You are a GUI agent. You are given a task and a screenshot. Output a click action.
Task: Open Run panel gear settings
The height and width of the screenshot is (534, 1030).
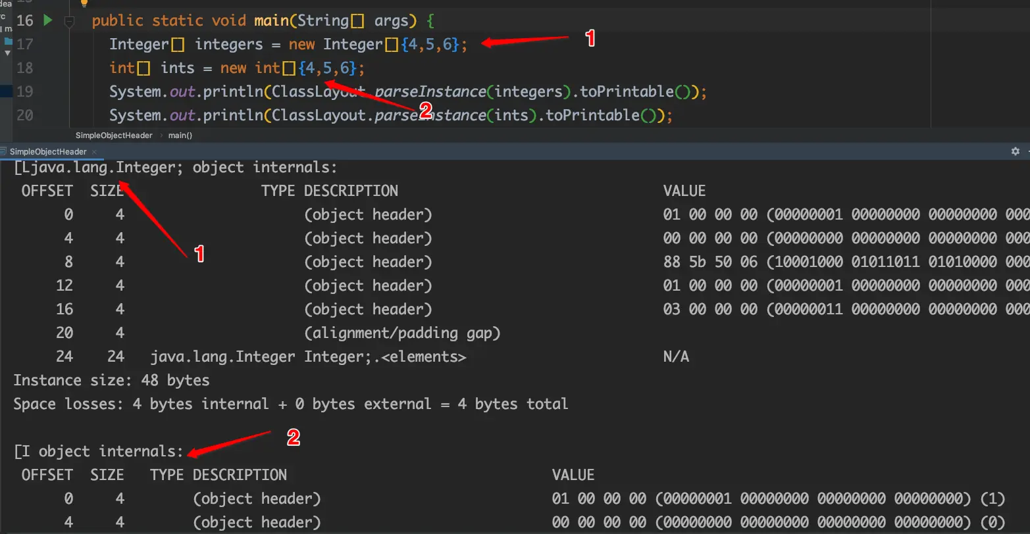pyautogui.click(x=1015, y=151)
